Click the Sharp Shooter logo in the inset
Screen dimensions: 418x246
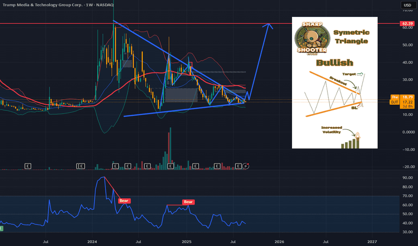coord(311,38)
